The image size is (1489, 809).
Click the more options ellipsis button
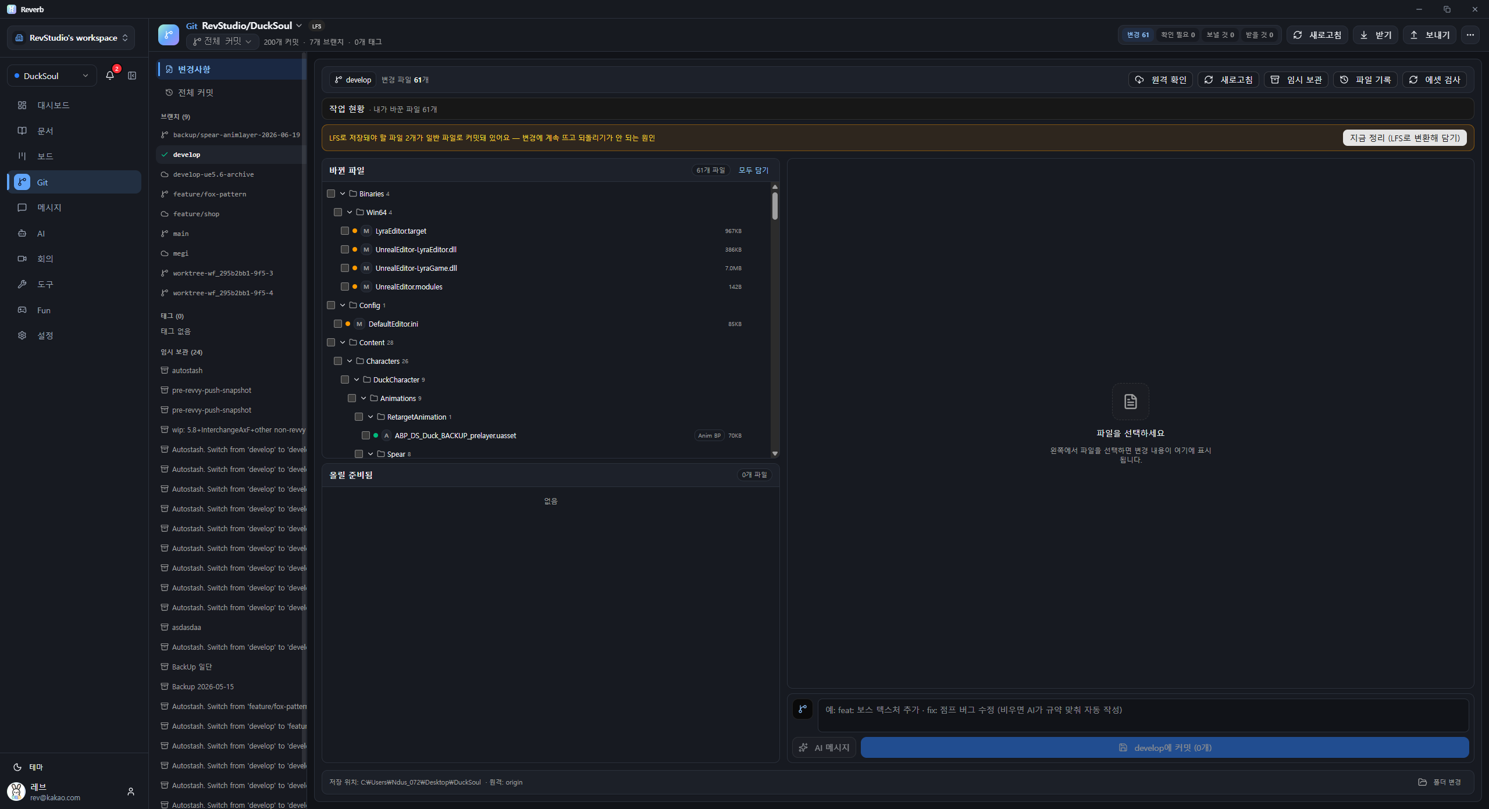pyautogui.click(x=1470, y=35)
